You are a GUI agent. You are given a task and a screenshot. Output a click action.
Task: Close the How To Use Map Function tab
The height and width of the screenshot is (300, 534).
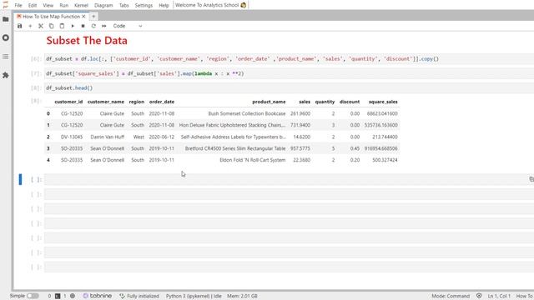[83, 17]
